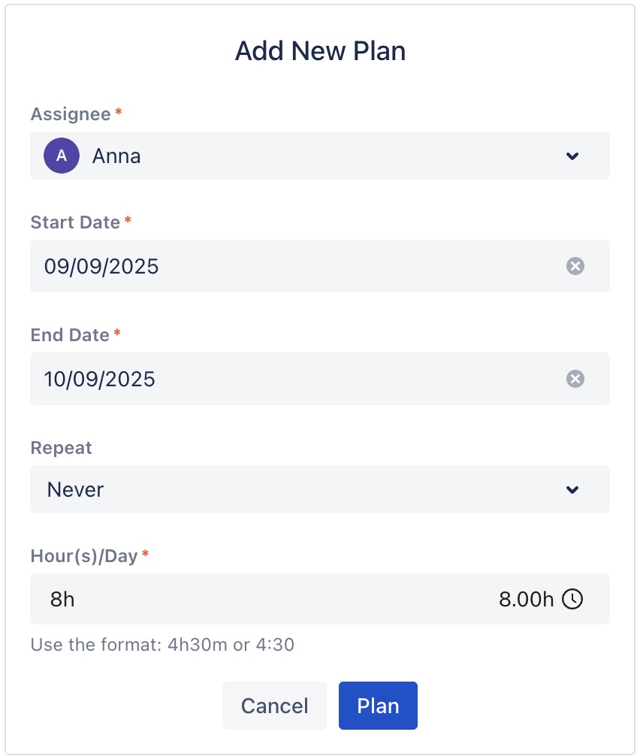Click the 8.00h computed value
Viewport: 640px width, 756px height.
tap(526, 600)
